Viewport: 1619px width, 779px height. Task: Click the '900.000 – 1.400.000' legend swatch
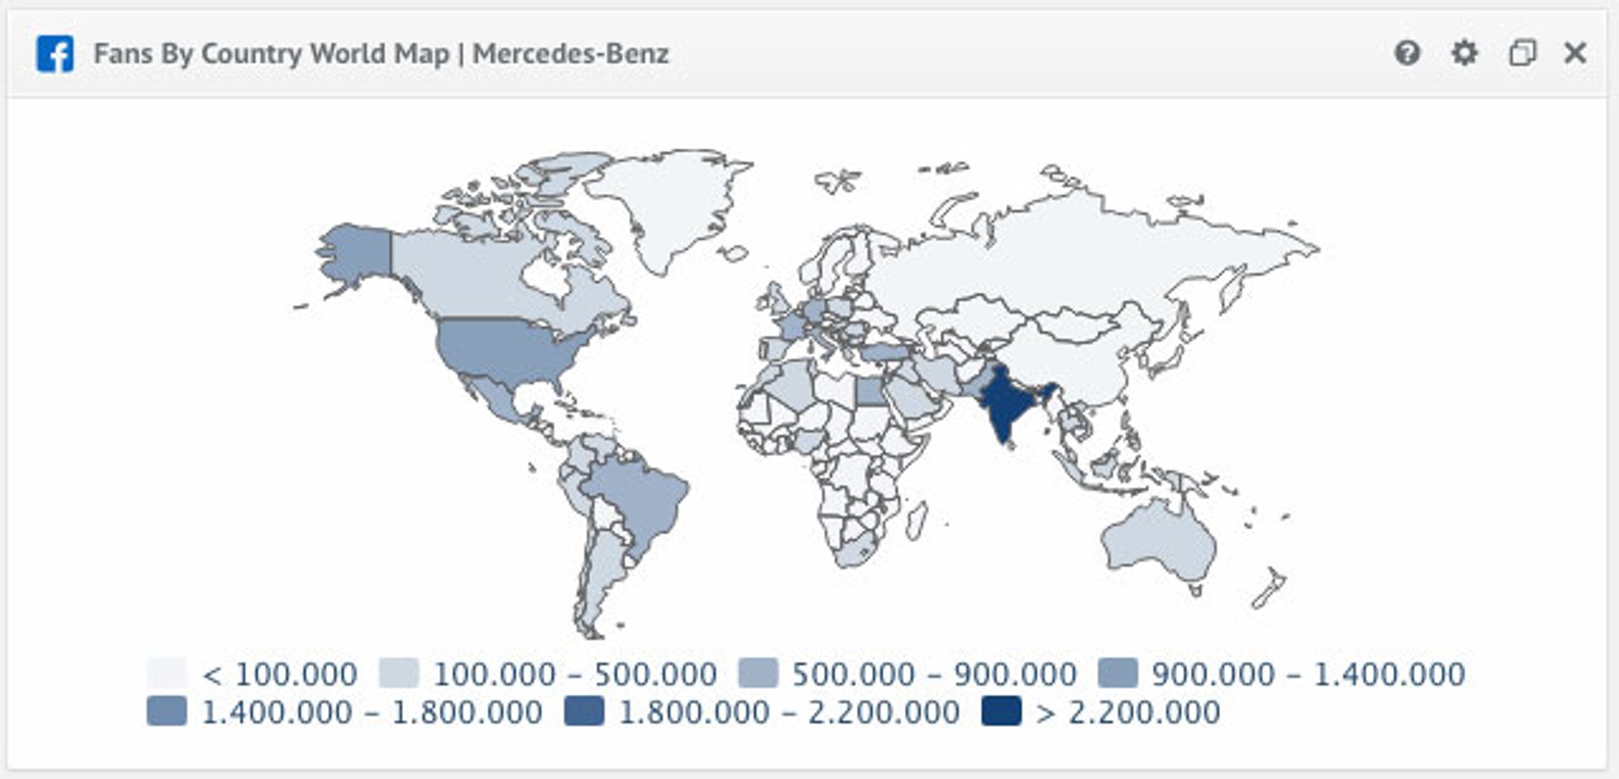(x=1119, y=672)
